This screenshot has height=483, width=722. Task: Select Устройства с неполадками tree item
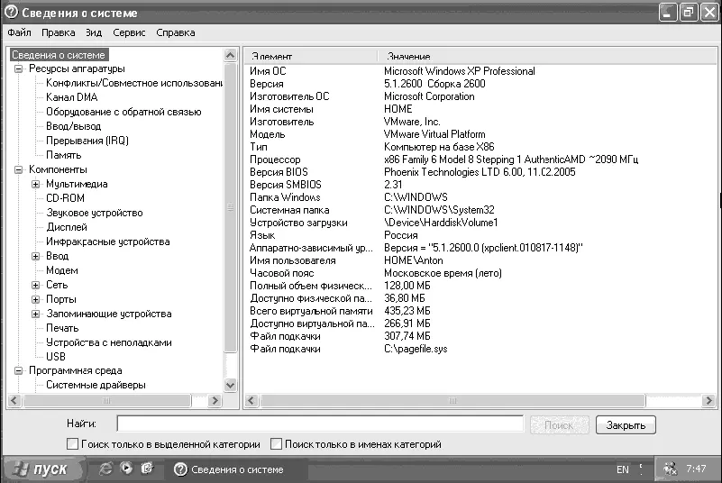click(109, 342)
